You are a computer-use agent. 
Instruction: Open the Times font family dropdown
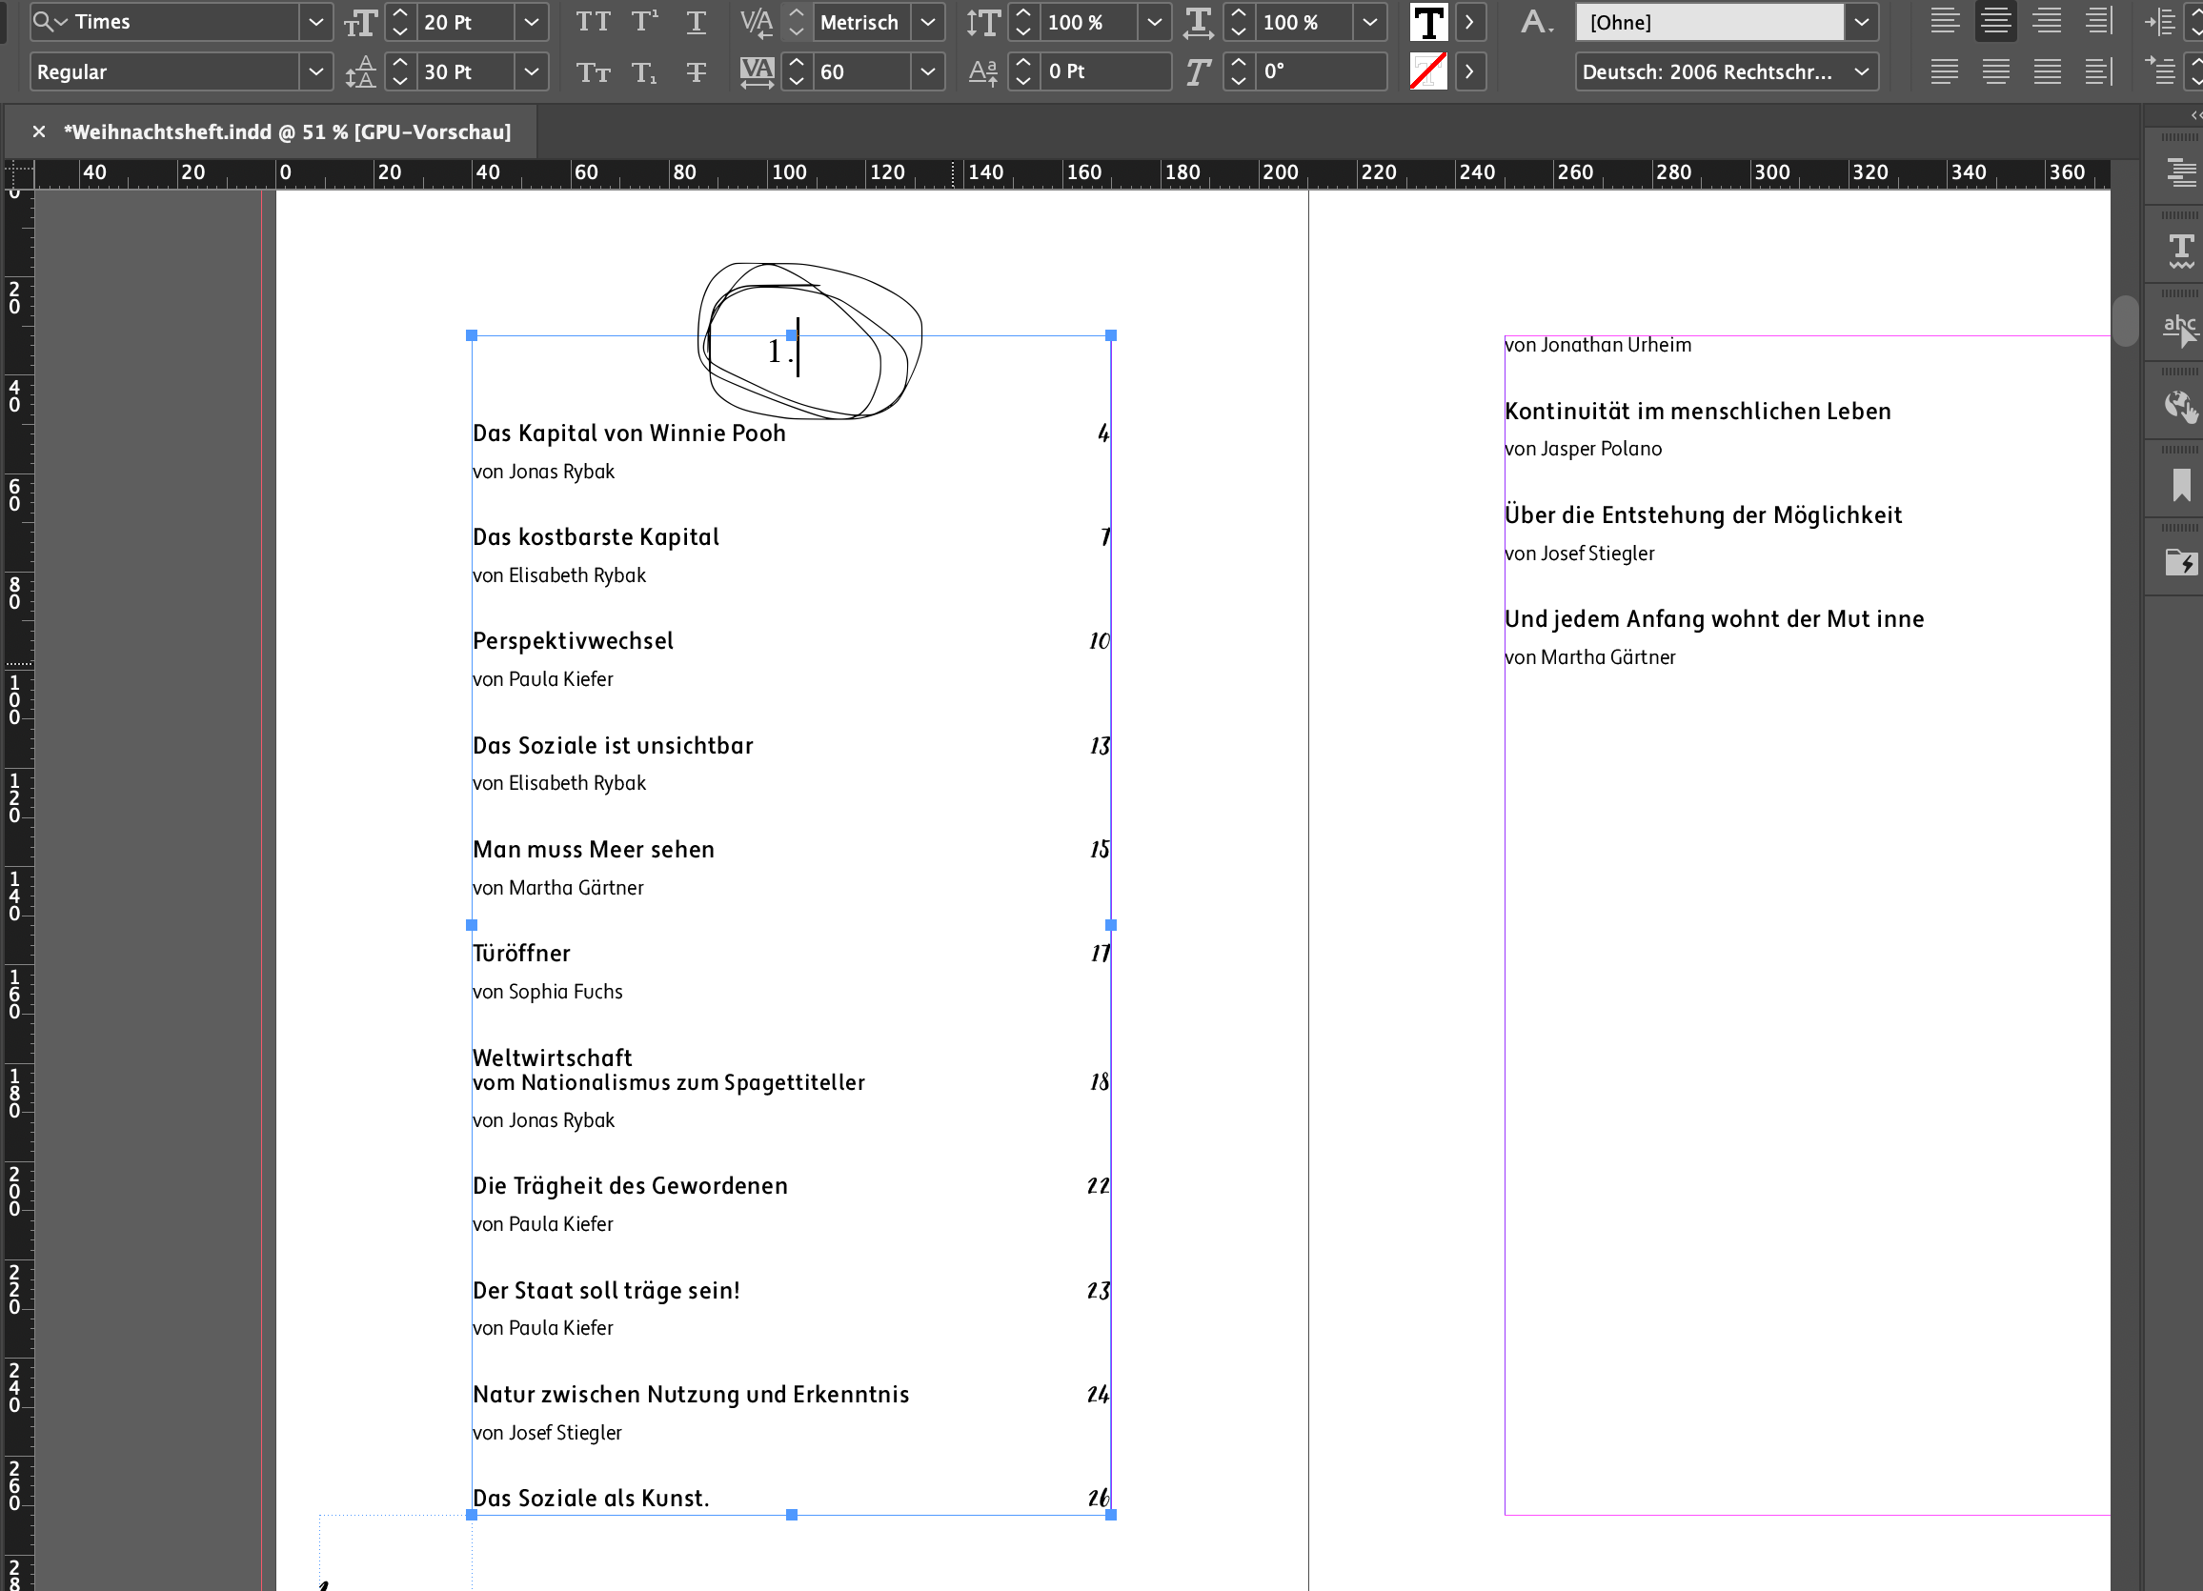pos(315,21)
